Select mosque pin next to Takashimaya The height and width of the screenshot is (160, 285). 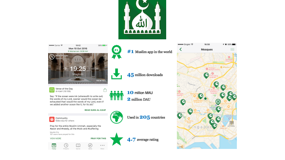tap(201, 96)
